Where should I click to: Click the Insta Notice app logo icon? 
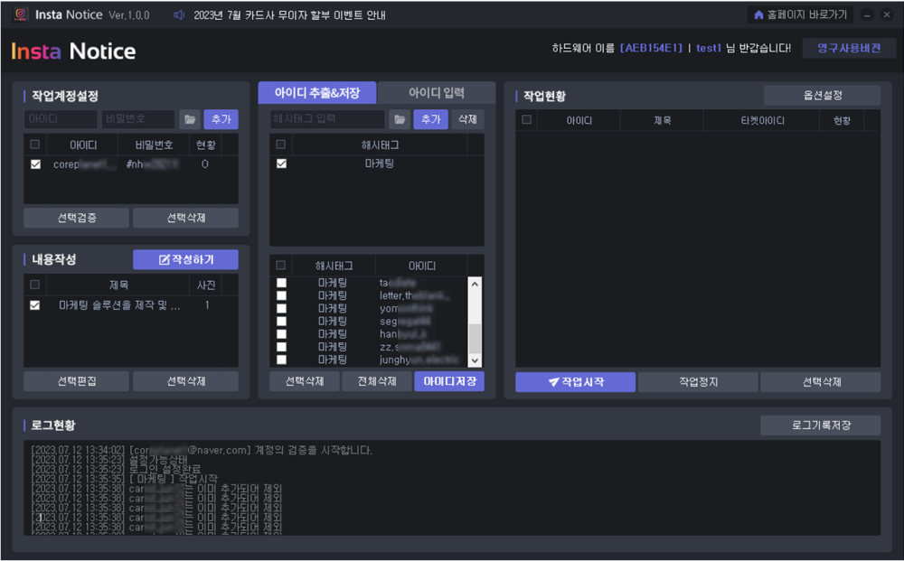click(x=21, y=15)
